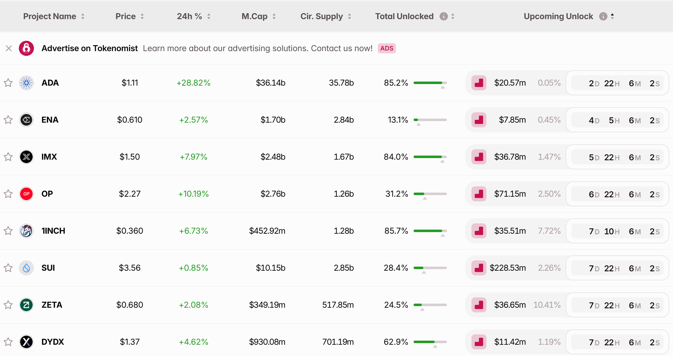
Task: Click the M.Cap column header label
Action: pyautogui.click(x=254, y=16)
